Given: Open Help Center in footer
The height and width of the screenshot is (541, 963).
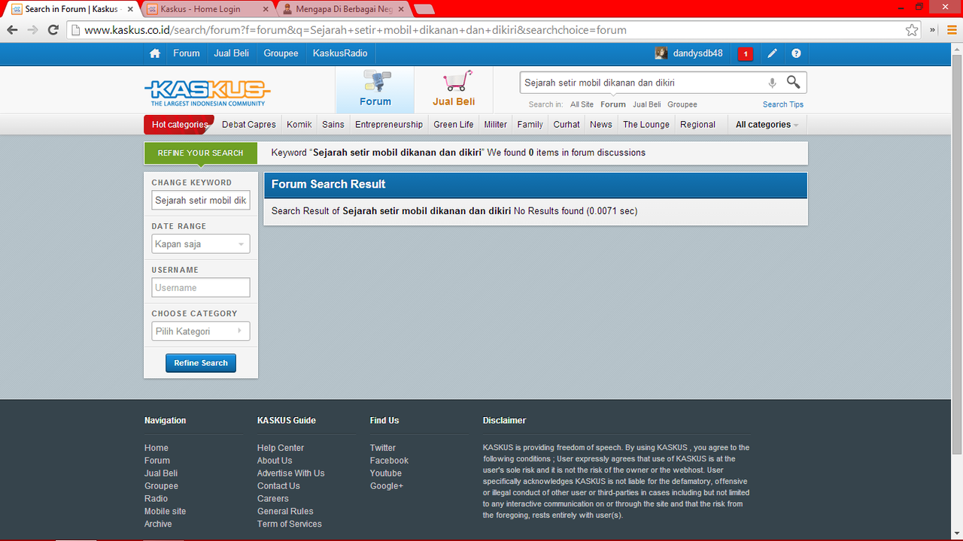Looking at the screenshot, I should coord(281,448).
